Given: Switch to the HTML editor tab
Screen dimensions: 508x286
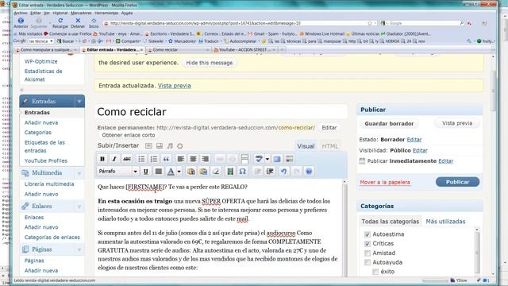Looking at the screenshot, I should click(x=330, y=146).
